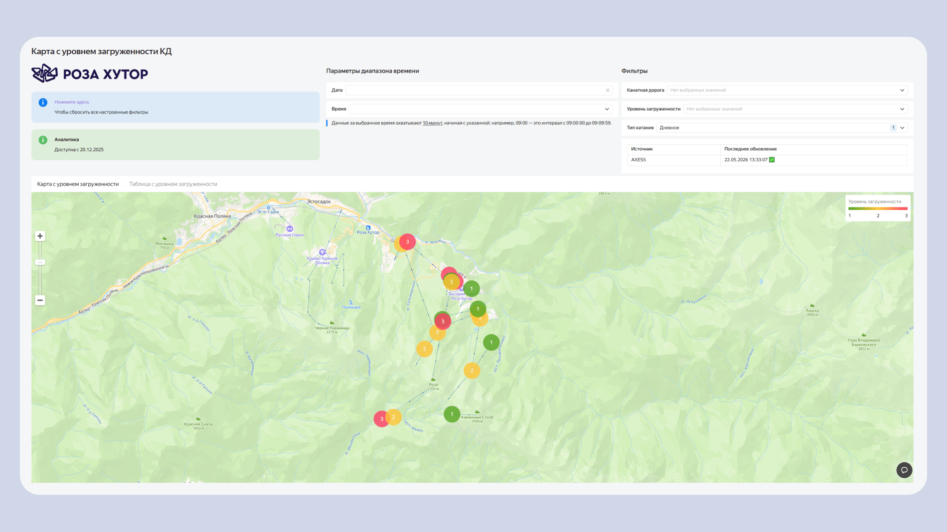The height and width of the screenshot is (532, 947).
Task: Clear the Дата field with the X icon
Action: 608,90
